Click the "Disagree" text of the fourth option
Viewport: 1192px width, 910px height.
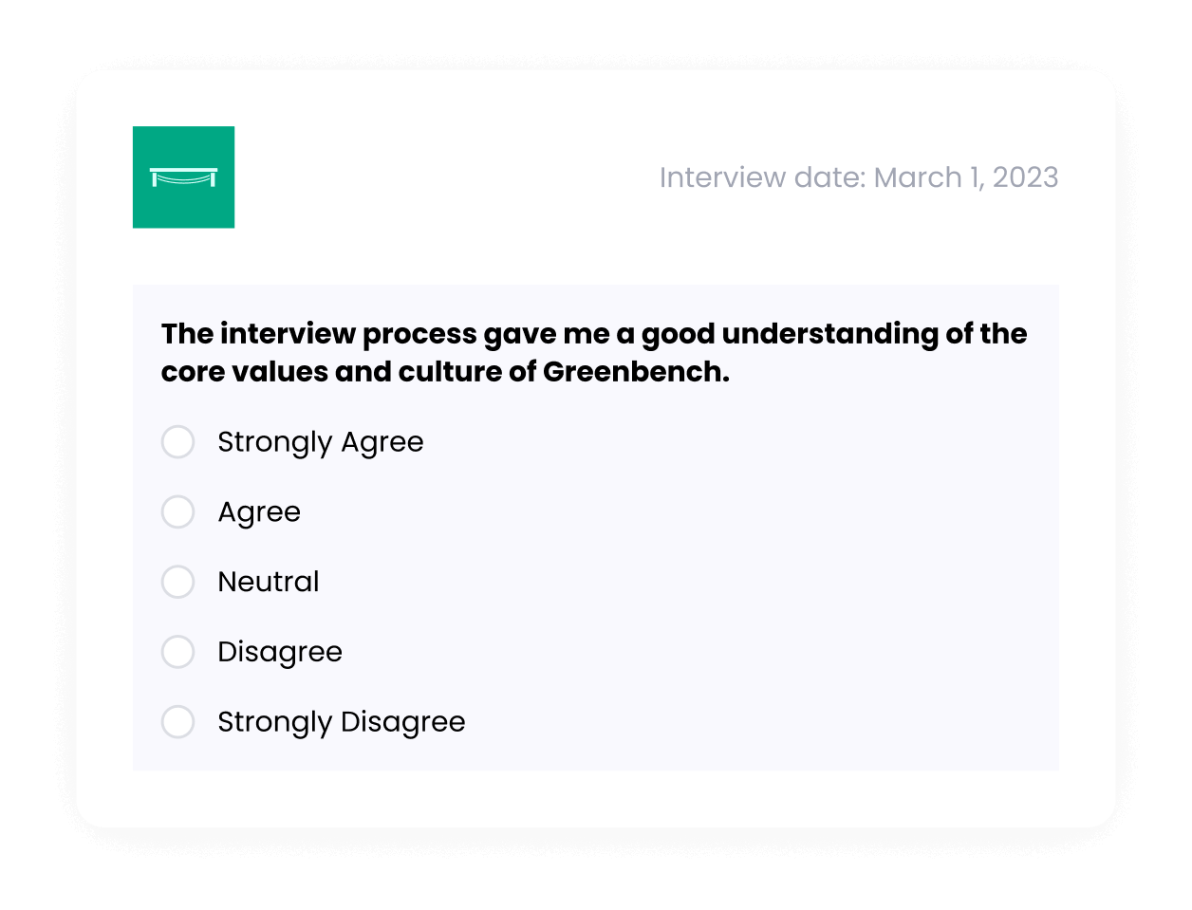280,653
